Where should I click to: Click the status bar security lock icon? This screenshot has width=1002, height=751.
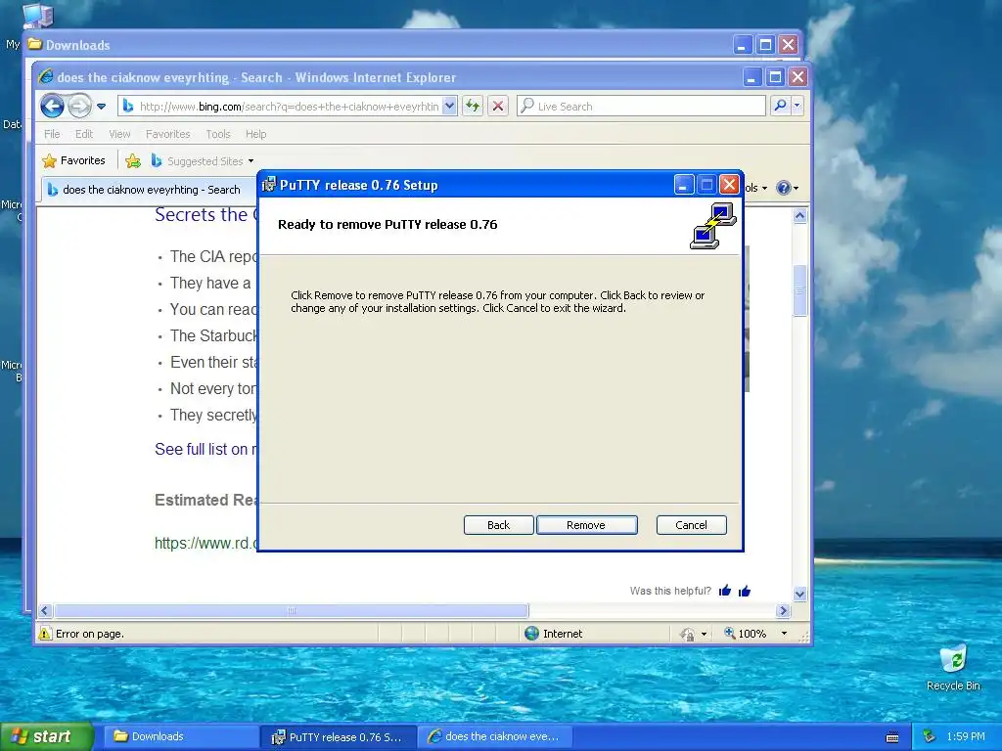[x=688, y=634]
